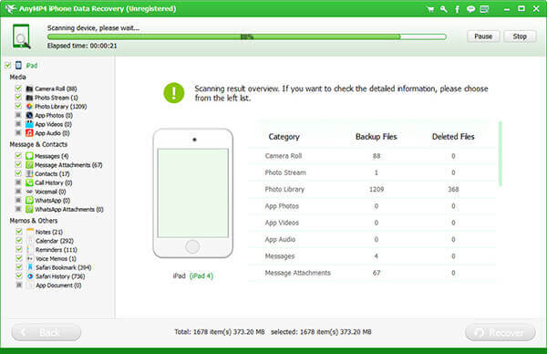Click the WhatsApp icon

pos(29,201)
